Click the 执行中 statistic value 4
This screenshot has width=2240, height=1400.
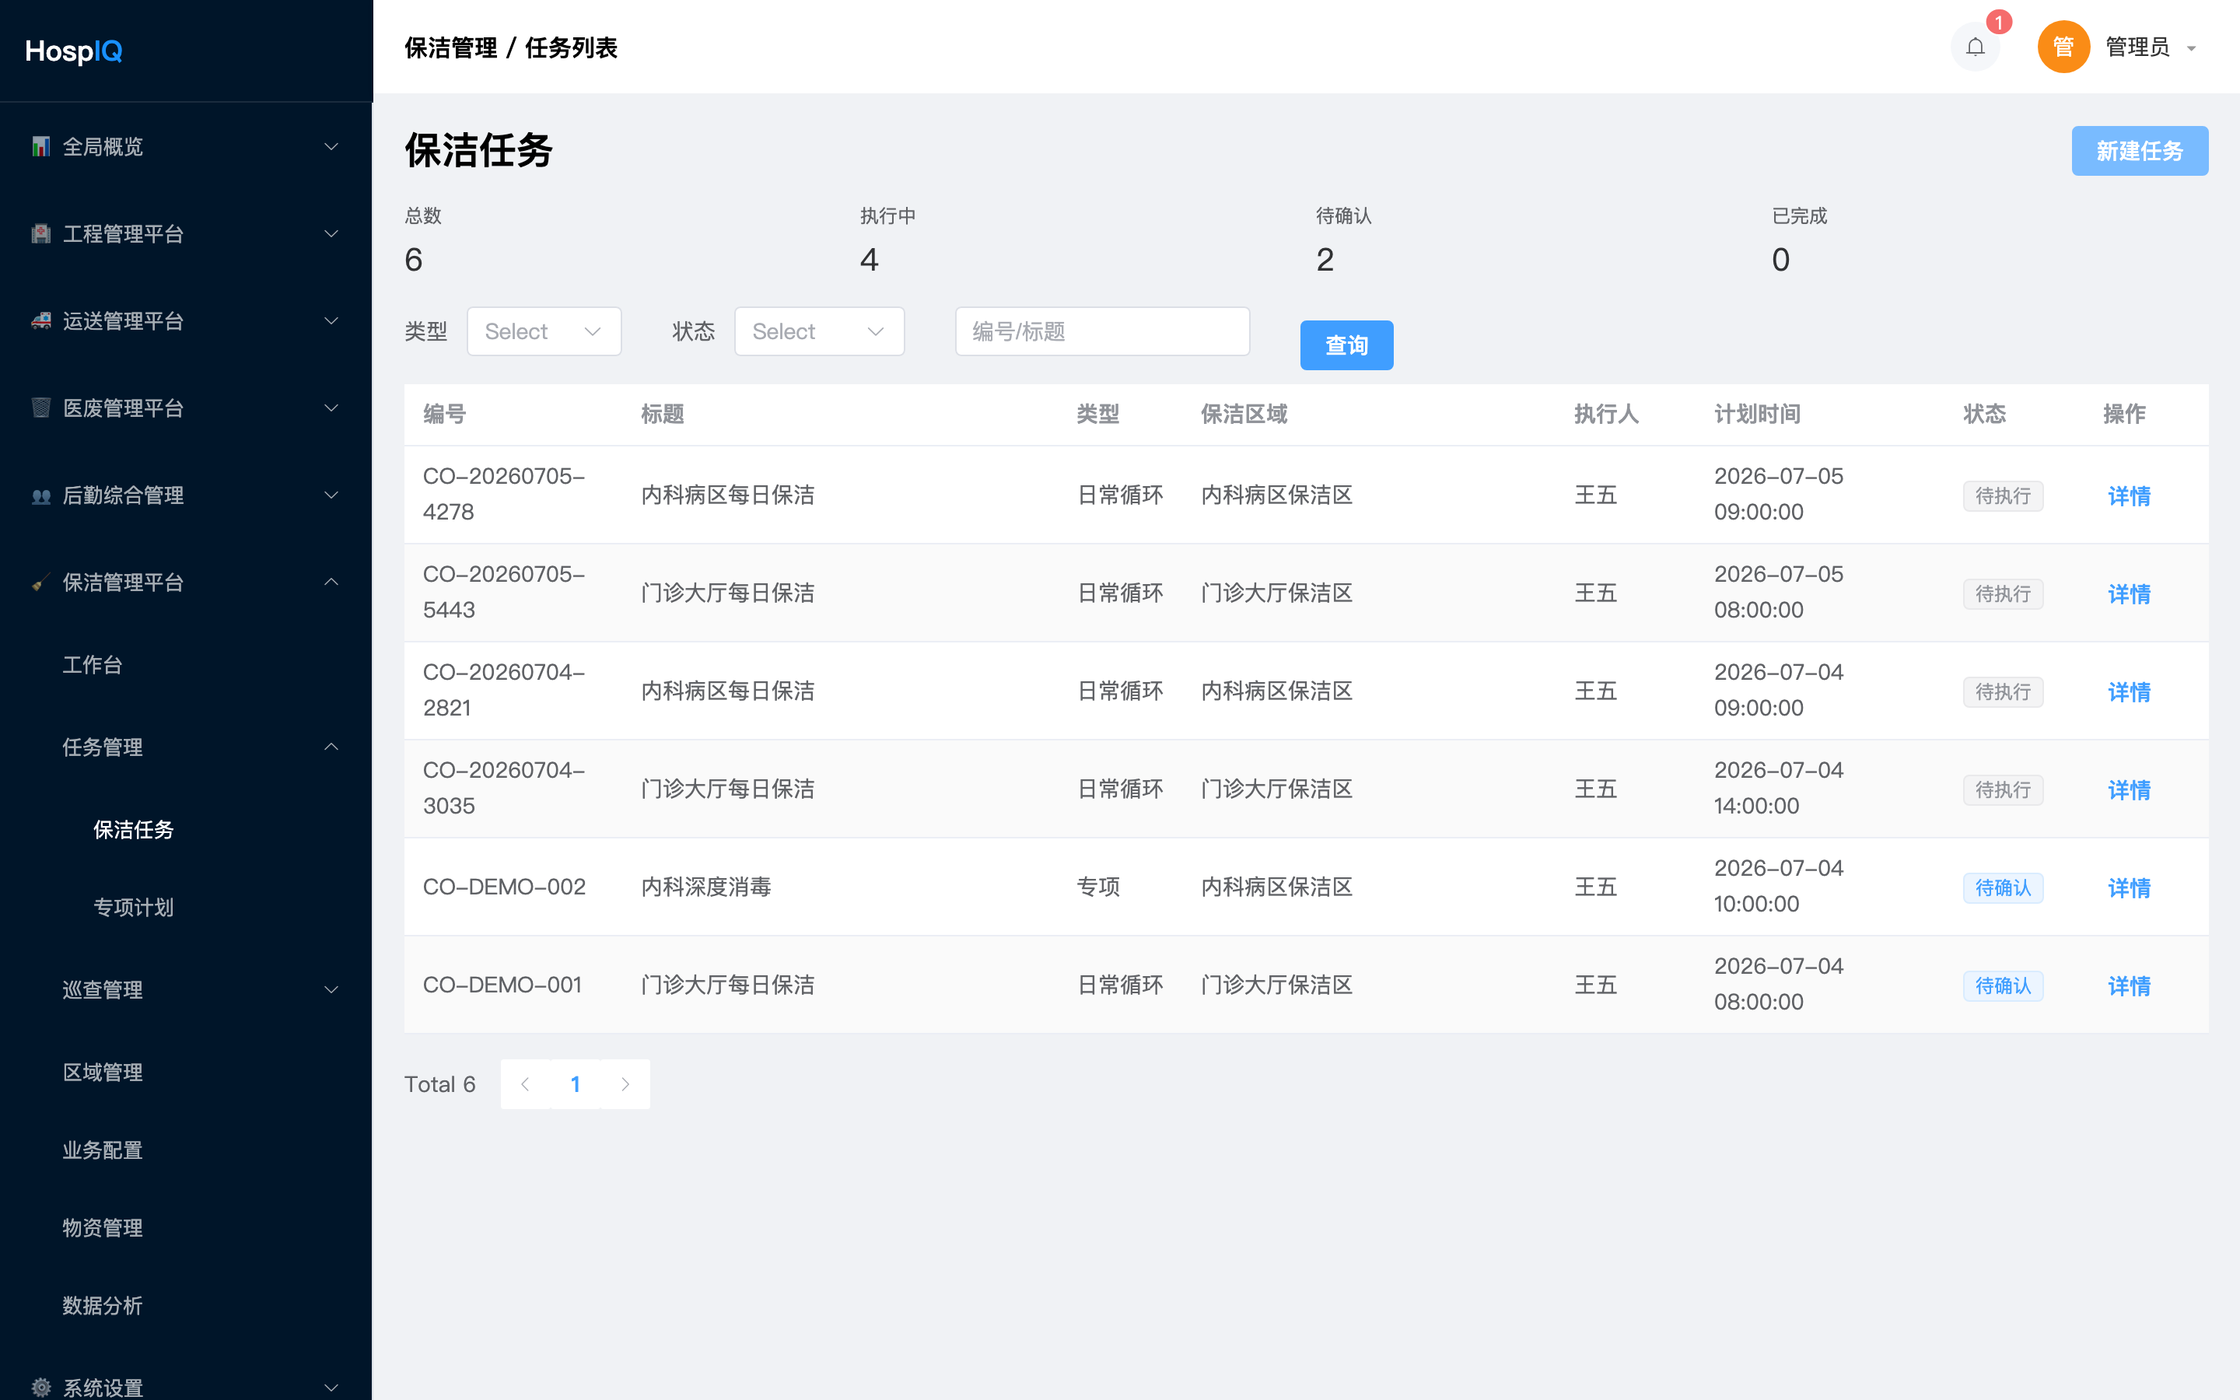tap(869, 261)
